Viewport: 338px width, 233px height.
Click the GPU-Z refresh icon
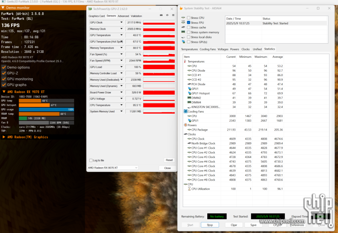tap(167, 15)
